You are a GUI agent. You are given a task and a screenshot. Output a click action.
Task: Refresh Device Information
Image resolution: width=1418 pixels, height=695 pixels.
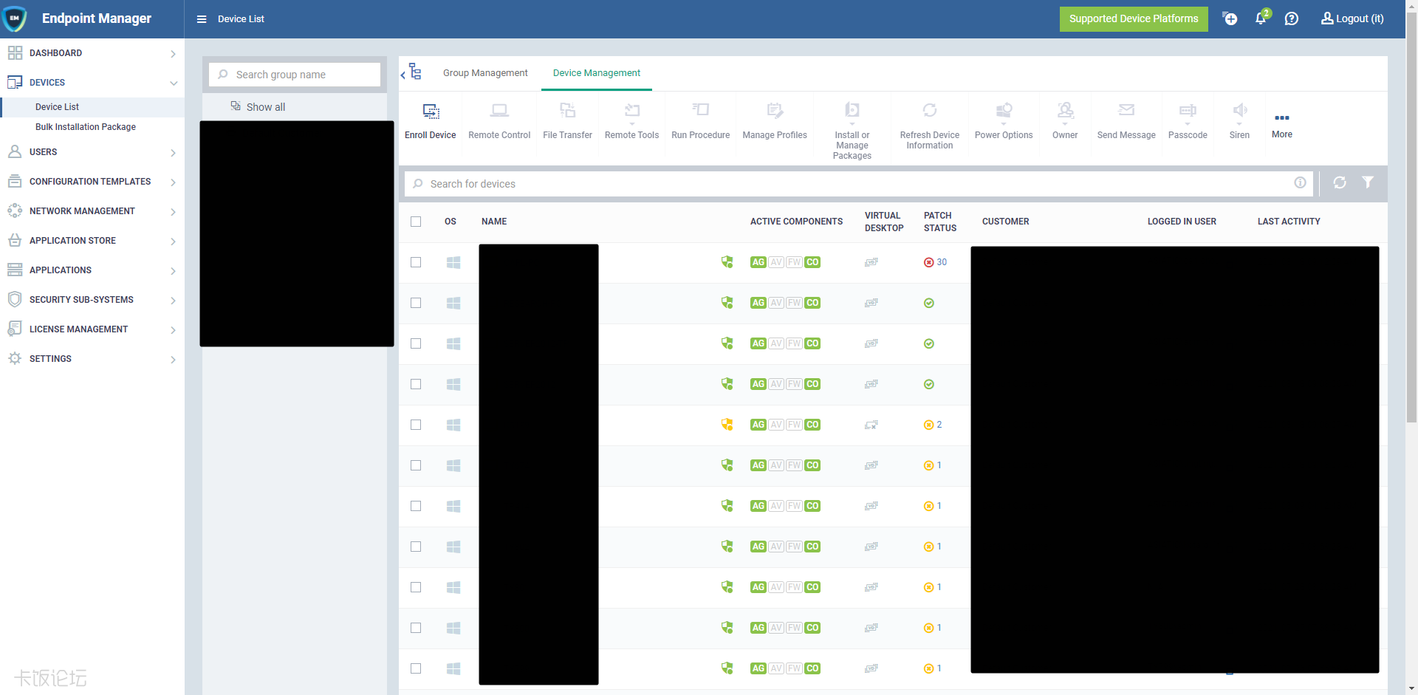pyautogui.click(x=930, y=126)
